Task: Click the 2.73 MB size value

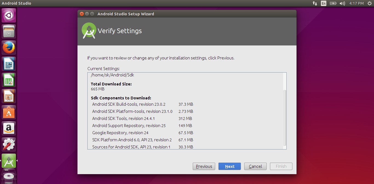Action: pyautogui.click(x=186, y=111)
